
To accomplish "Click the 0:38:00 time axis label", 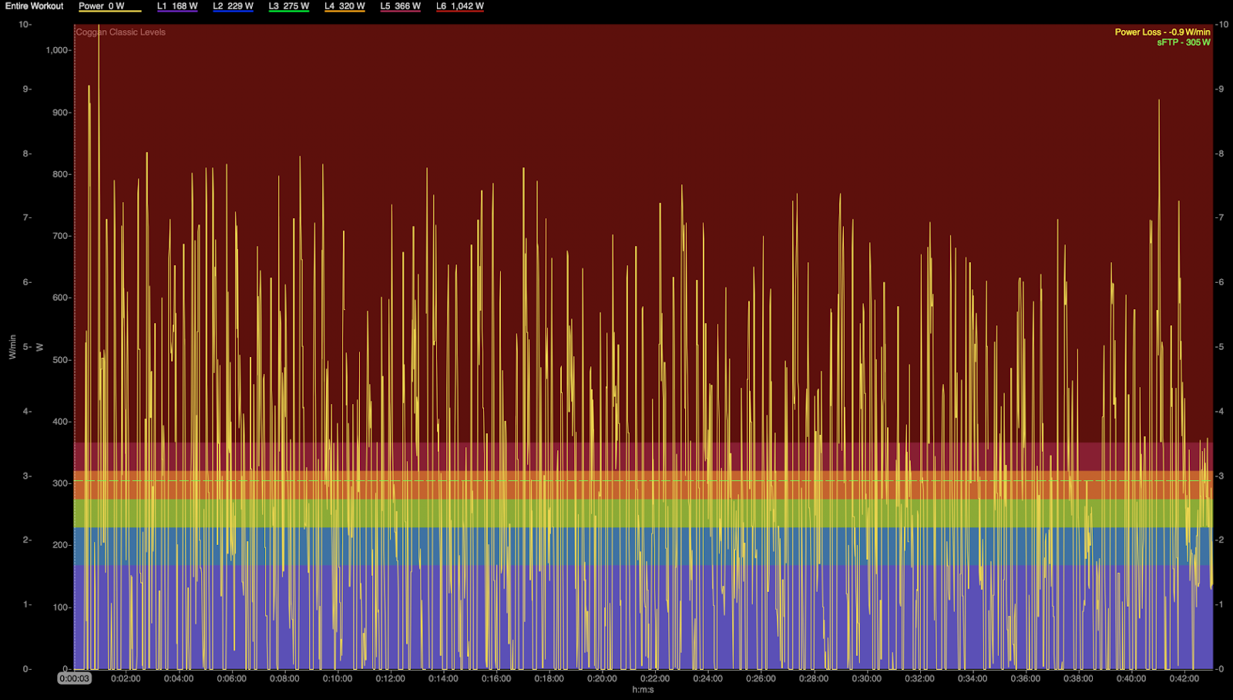I will pyautogui.click(x=1078, y=678).
